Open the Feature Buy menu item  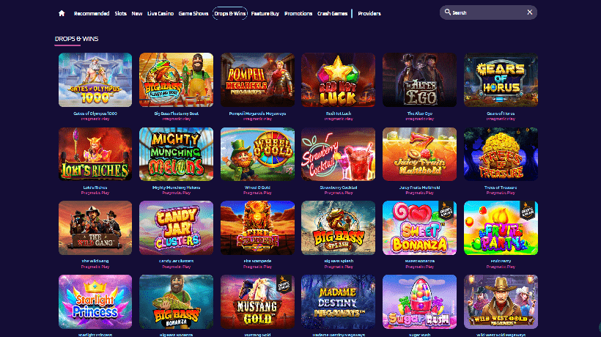tap(265, 13)
